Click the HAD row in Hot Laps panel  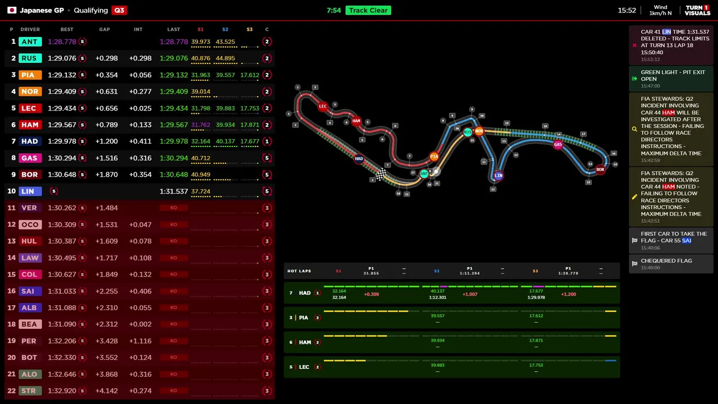click(x=452, y=293)
